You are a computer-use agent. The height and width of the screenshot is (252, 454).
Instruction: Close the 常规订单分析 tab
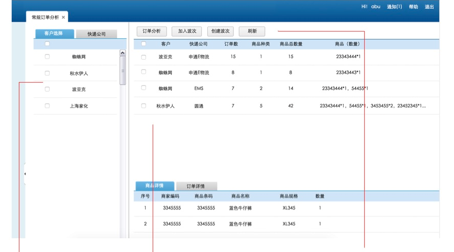[63, 17]
